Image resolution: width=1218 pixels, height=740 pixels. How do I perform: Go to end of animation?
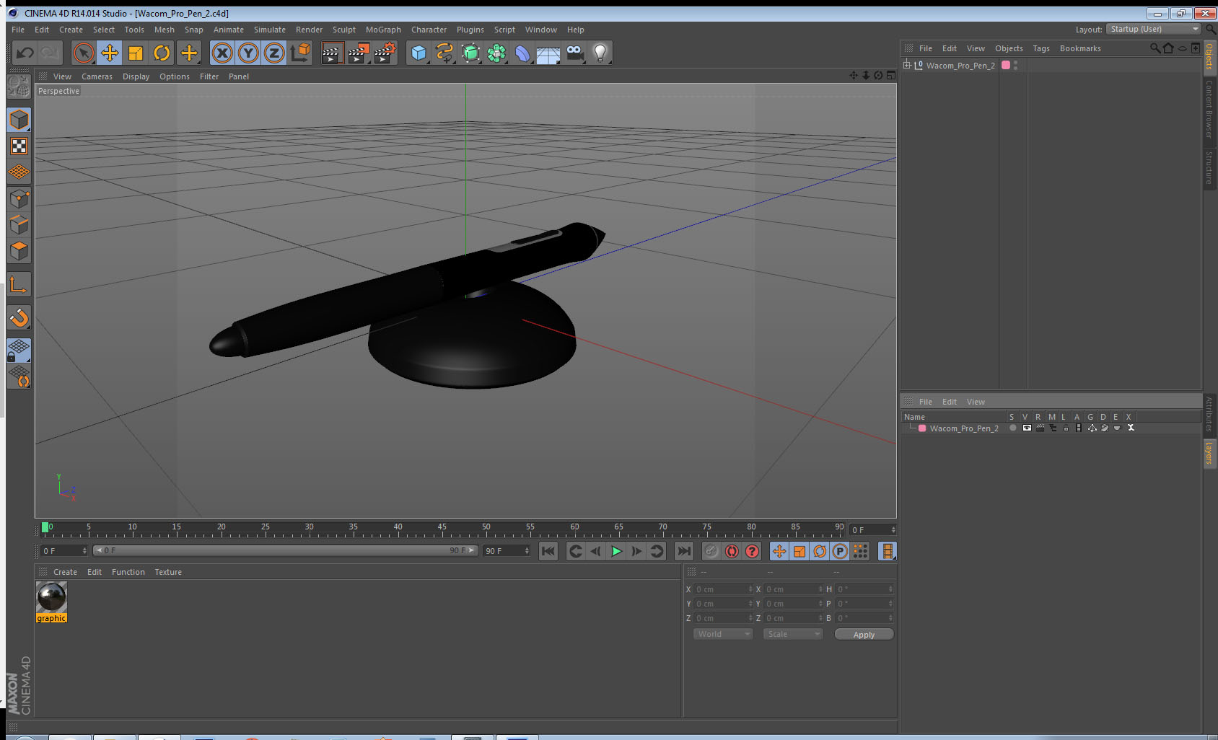(x=683, y=551)
